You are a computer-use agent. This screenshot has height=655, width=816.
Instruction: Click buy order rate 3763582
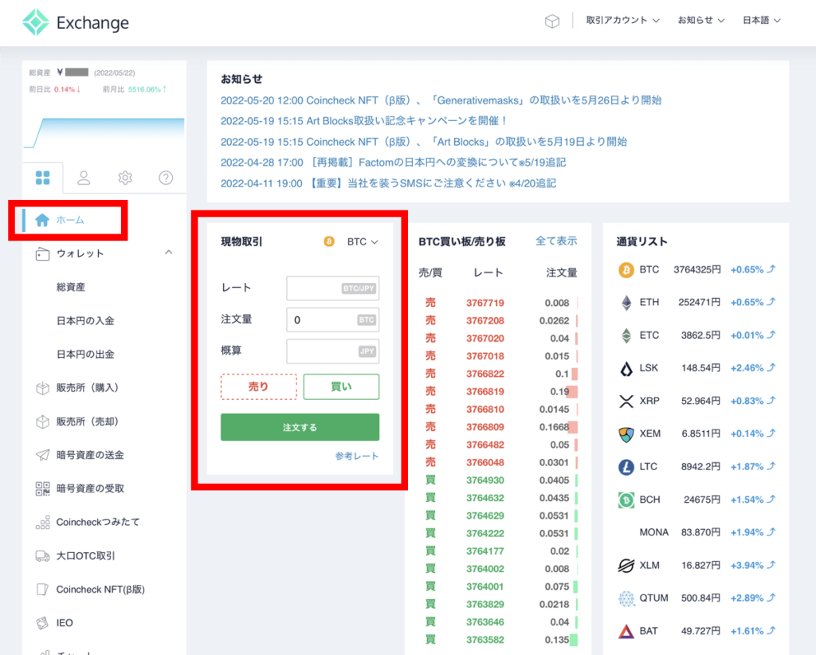click(x=485, y=640)
